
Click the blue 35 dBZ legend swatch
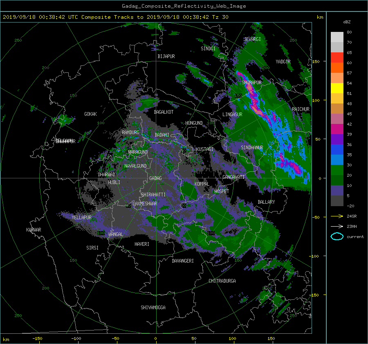click(337, 149)
